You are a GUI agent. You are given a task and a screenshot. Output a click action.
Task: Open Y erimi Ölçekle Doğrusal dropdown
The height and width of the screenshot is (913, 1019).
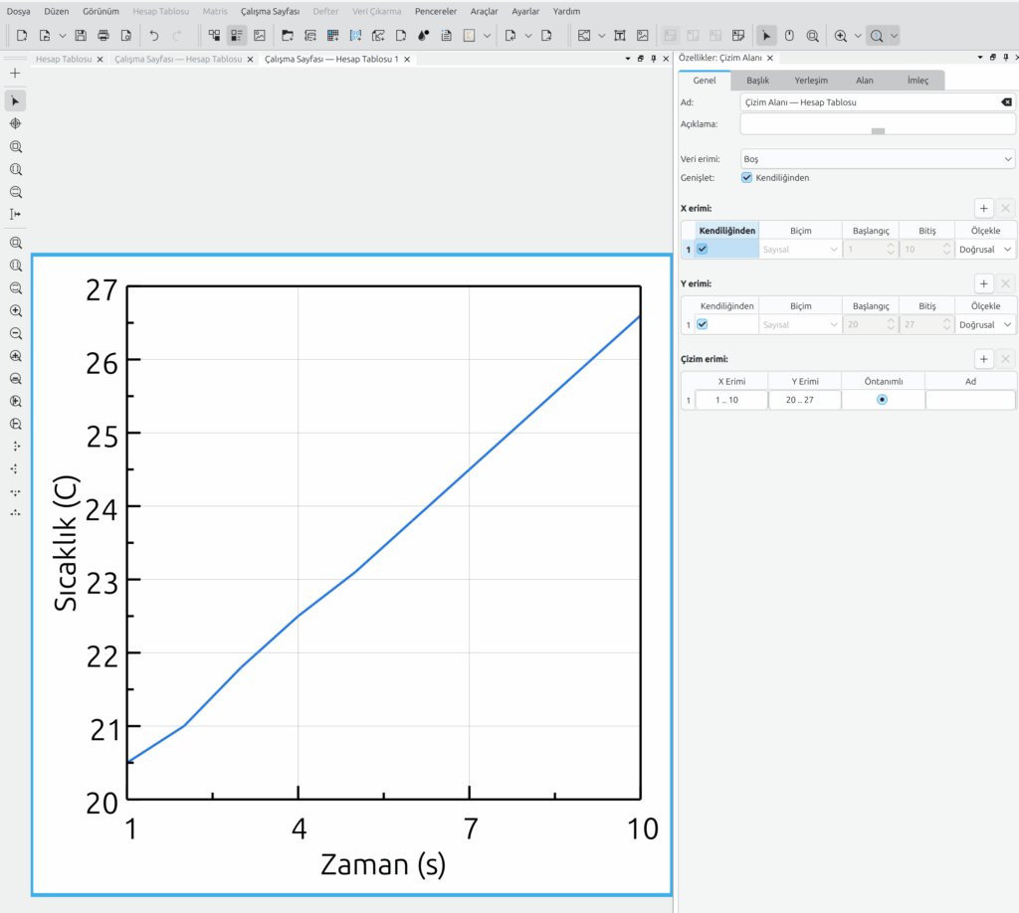985,324
